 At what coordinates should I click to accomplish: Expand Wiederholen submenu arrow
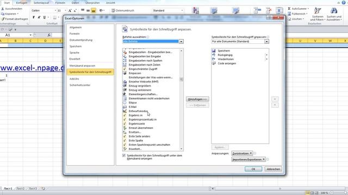pyautogui.click(x=266, y=59)
